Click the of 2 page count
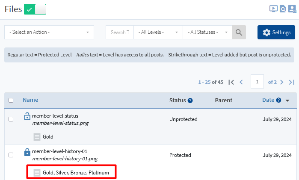The height and width of the screenshot is (180, 299). (272, 82)
